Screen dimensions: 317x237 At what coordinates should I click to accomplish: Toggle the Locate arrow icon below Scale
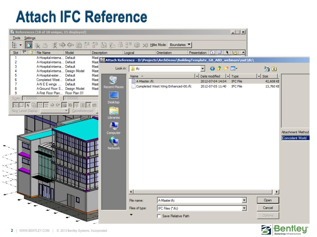(x=28, y=105)
